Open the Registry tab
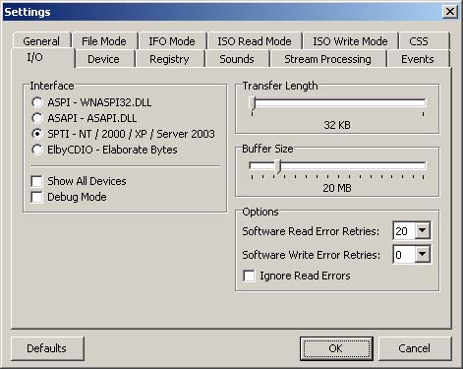The width and height of the screenshot is (463, 369). click(x=169, y=59)
